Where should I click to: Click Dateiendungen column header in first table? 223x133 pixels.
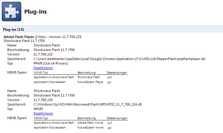(x=117, y=73)
